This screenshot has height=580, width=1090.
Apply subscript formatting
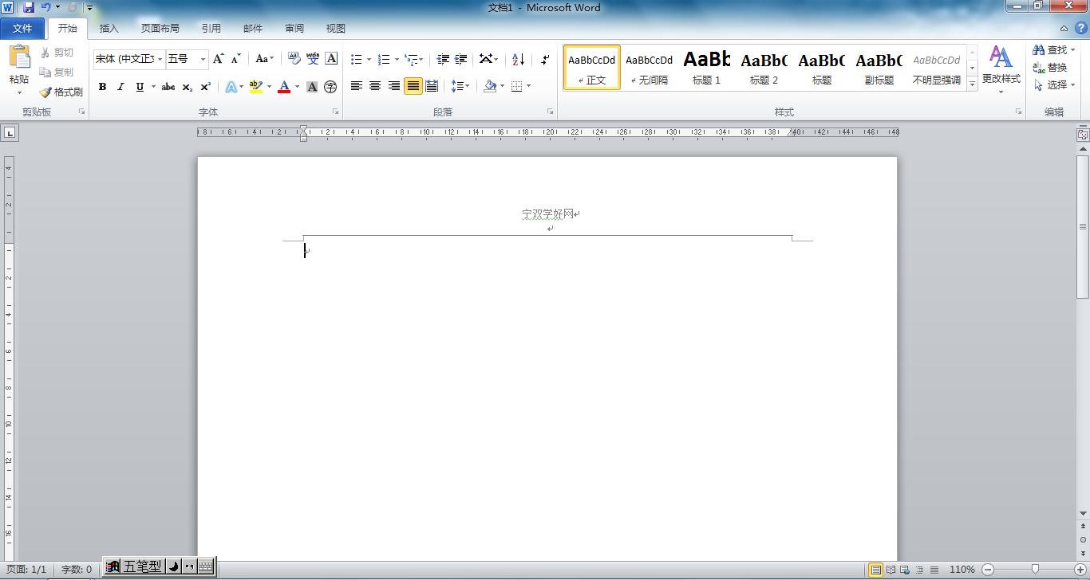pos(187,87)
